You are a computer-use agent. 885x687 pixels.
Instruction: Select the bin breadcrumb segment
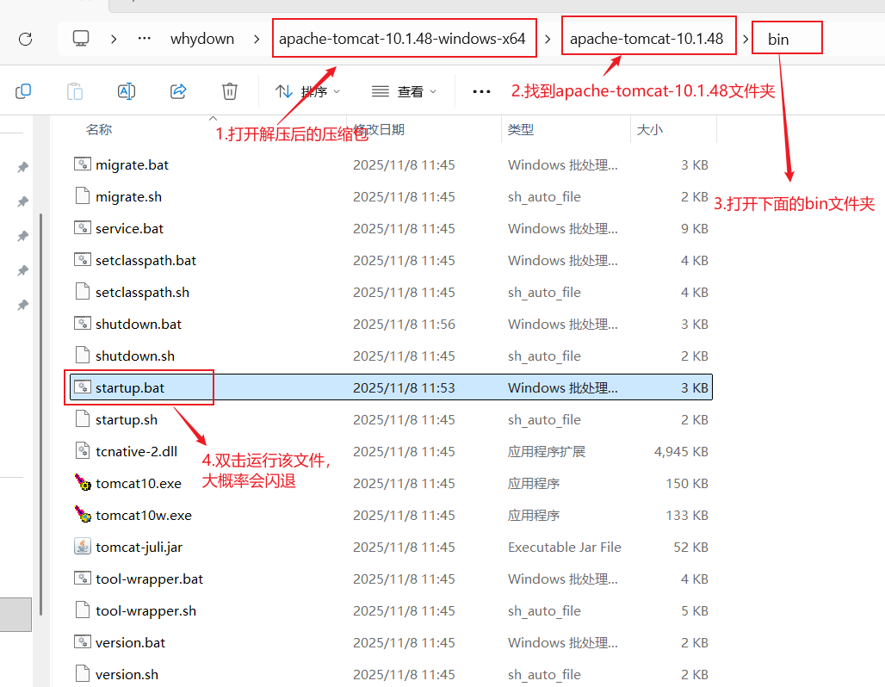[x=778, y=39]
